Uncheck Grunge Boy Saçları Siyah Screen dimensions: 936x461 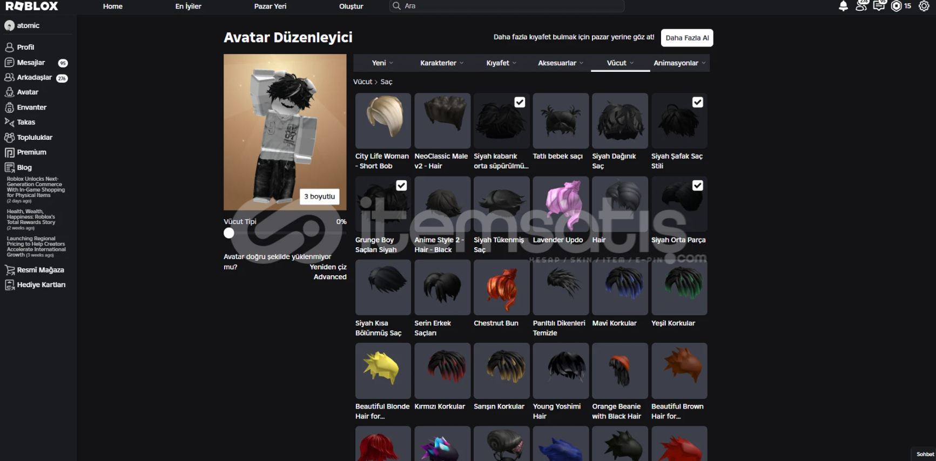(401, 186)
